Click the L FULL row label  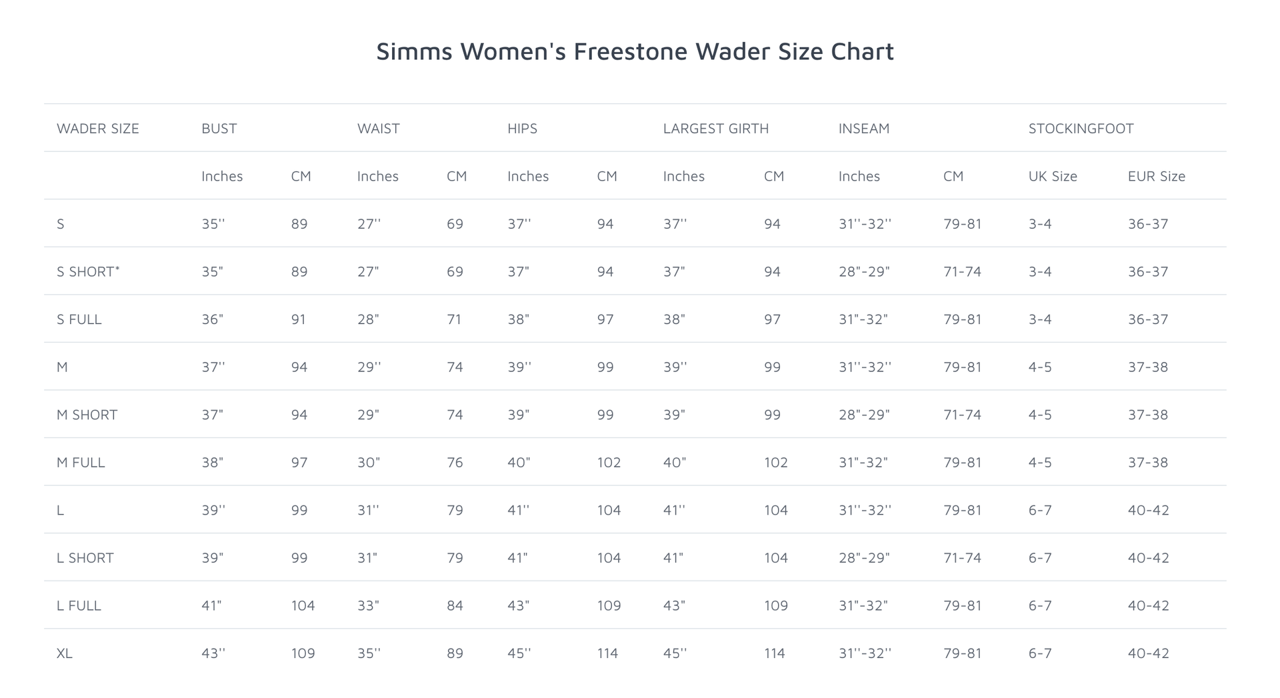point(79,606)
